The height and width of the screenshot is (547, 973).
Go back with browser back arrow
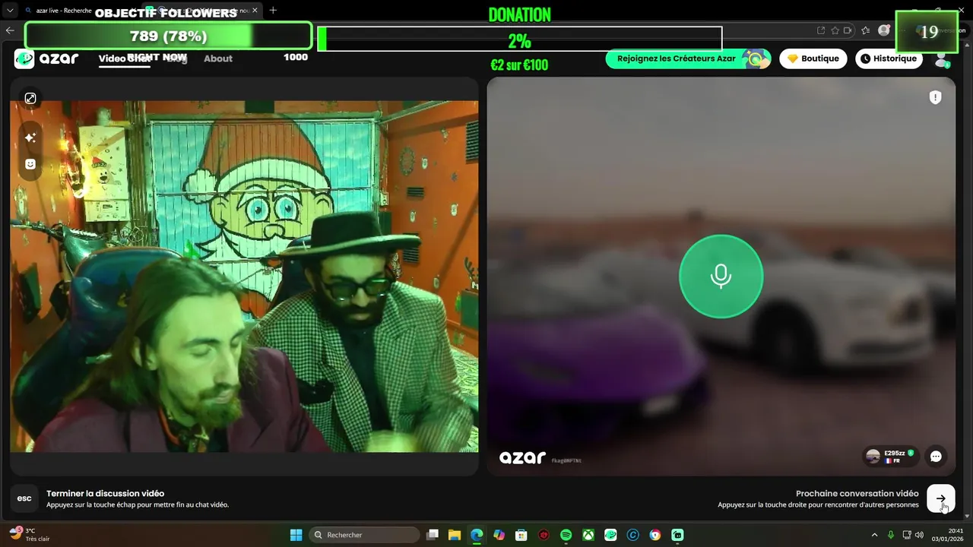10,30
